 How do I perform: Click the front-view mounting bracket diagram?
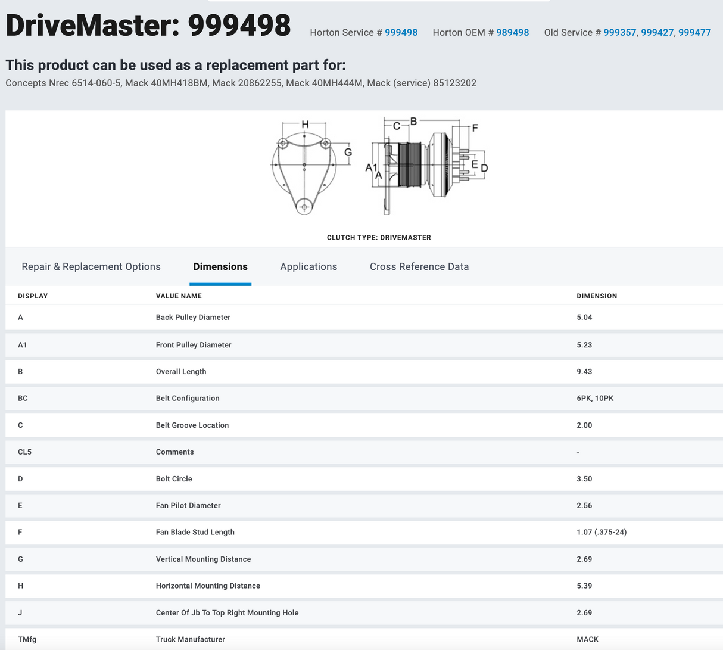(x=304, y=167)
